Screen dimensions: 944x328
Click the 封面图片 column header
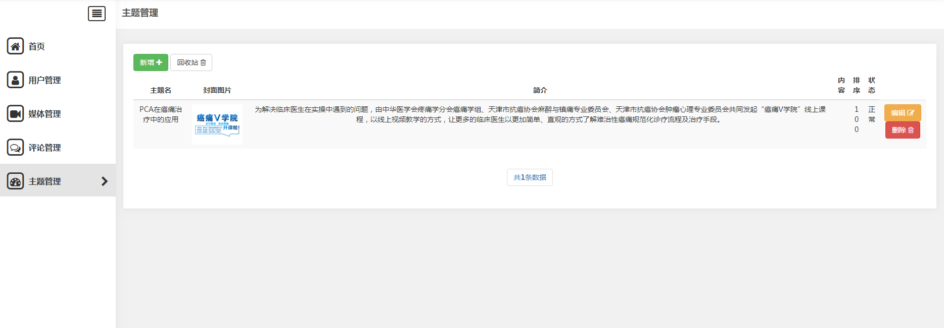point(217,90)
